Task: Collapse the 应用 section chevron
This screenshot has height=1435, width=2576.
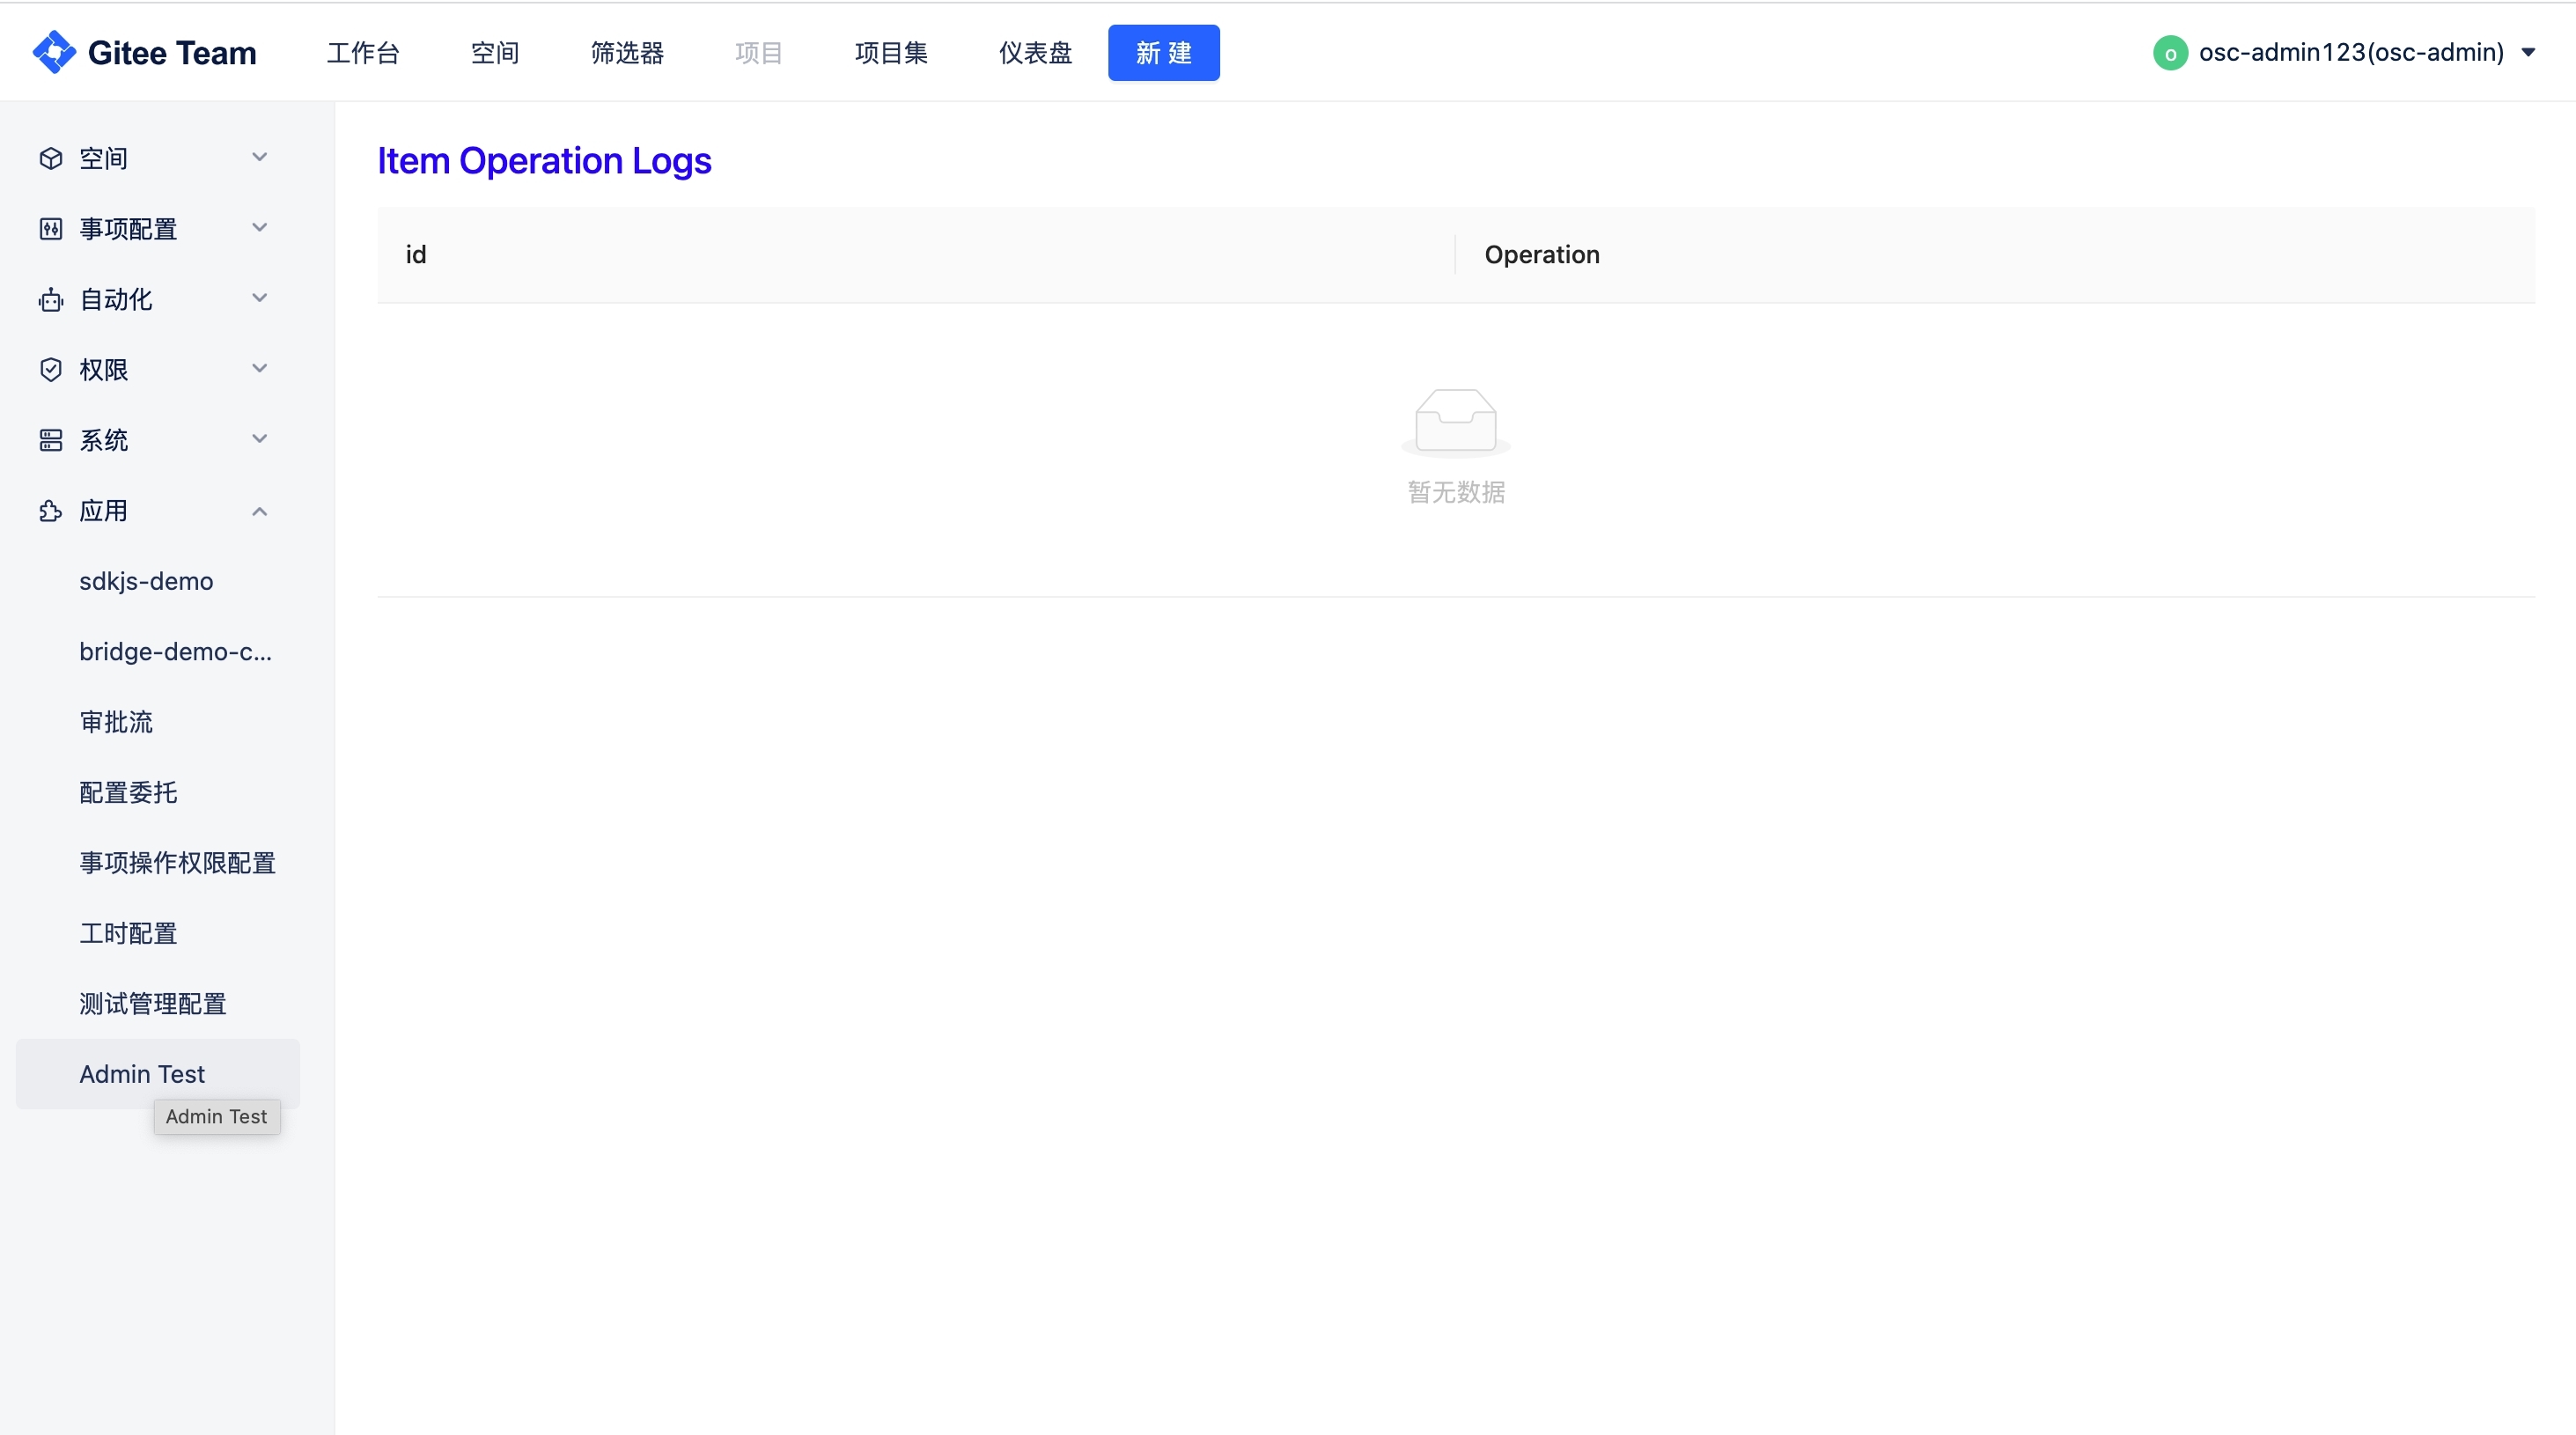Action: [260, 511]
